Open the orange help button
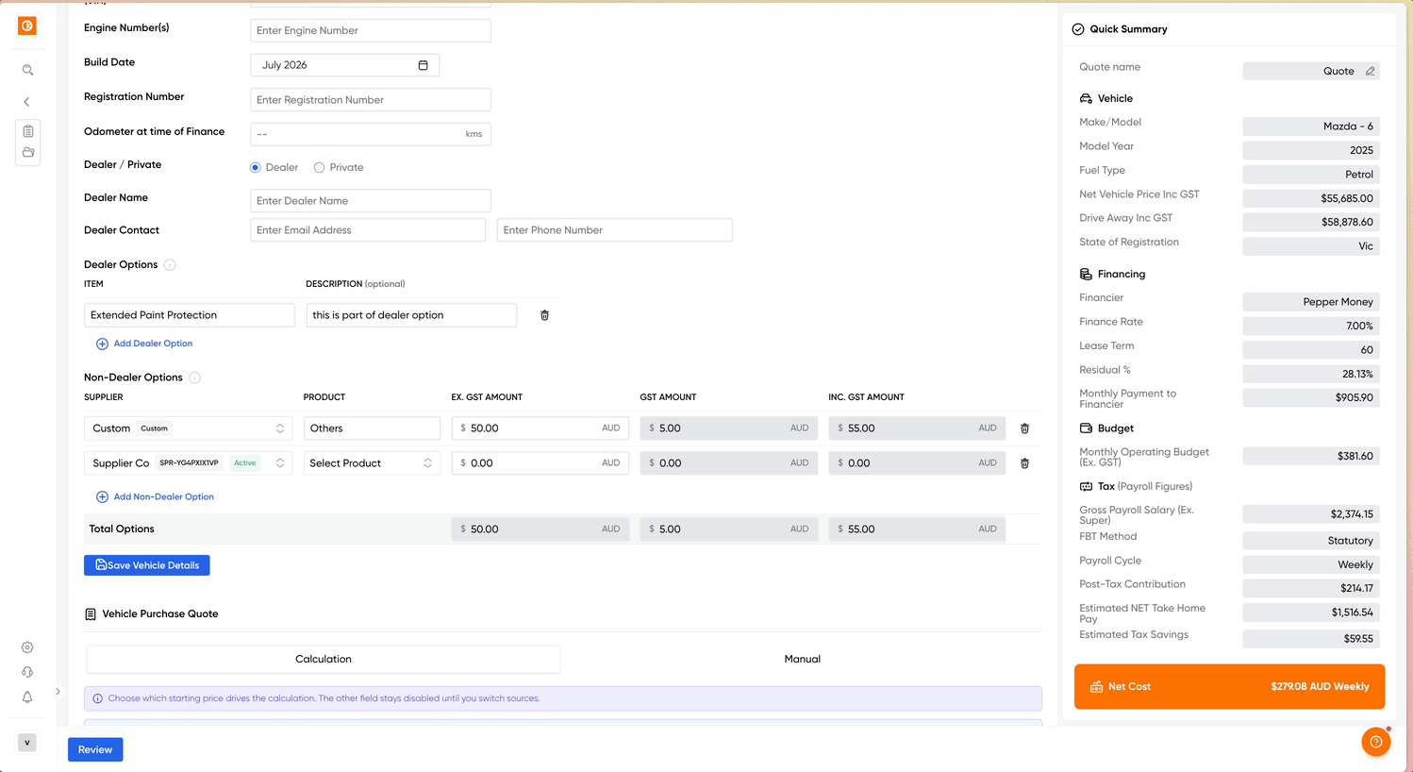1413x772 pixels. point(1376,742)
